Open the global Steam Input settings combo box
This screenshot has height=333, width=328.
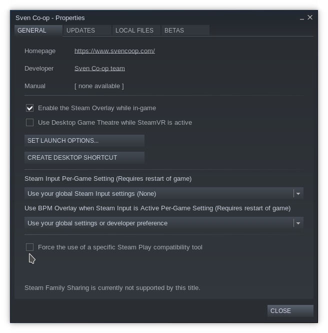[159, 194]
